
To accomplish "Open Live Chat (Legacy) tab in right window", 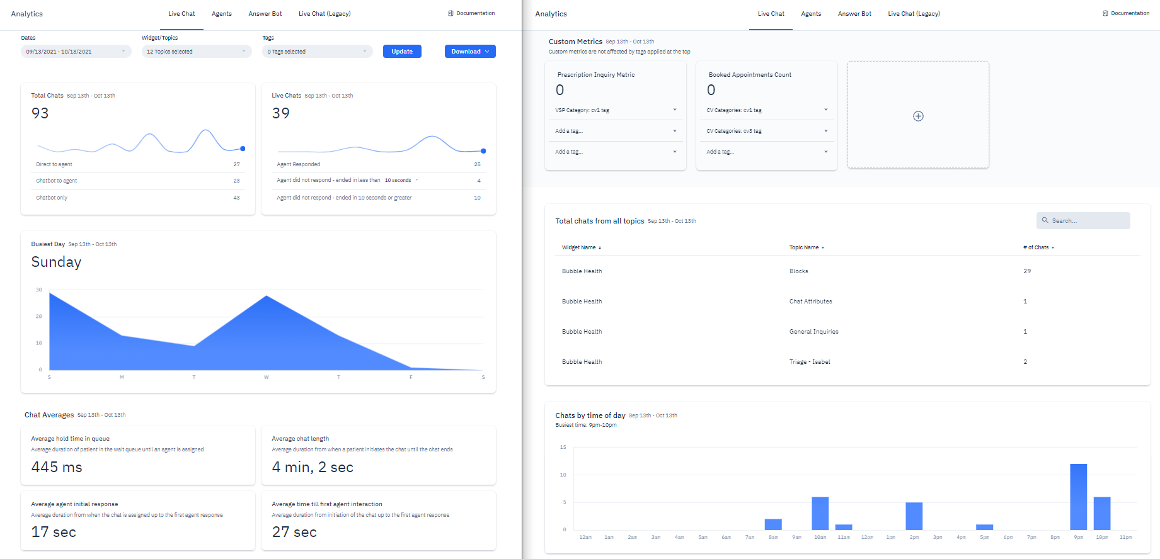I will (914, 14).
